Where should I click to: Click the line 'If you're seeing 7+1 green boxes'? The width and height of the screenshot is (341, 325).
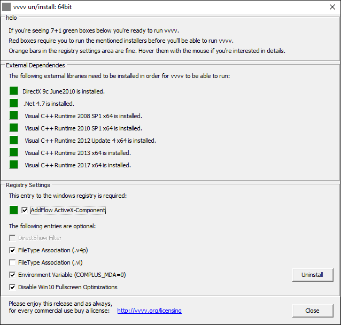point(94,30)
